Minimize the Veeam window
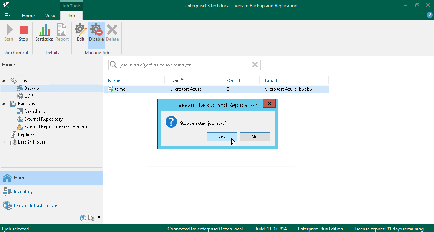Viewport: 434px width, 232px height. 406,5
